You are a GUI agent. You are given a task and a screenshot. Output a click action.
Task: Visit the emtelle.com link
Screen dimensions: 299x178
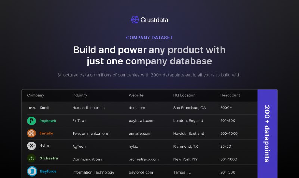pos(140,134)
